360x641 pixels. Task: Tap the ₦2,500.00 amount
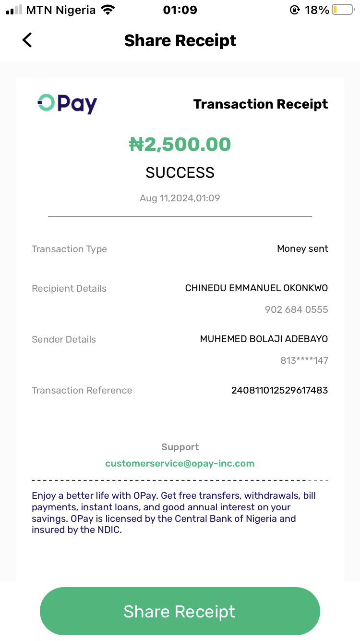click(x=180, y=144)
